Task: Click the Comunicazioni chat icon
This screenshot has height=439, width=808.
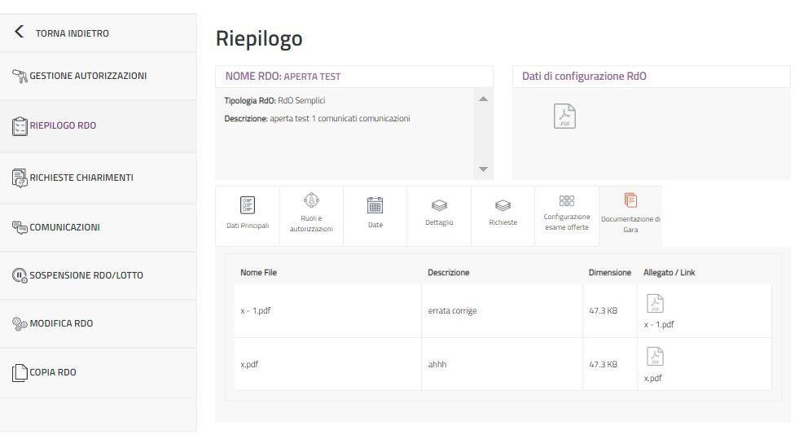Action: pyautogui.click(x=20, y=227)
